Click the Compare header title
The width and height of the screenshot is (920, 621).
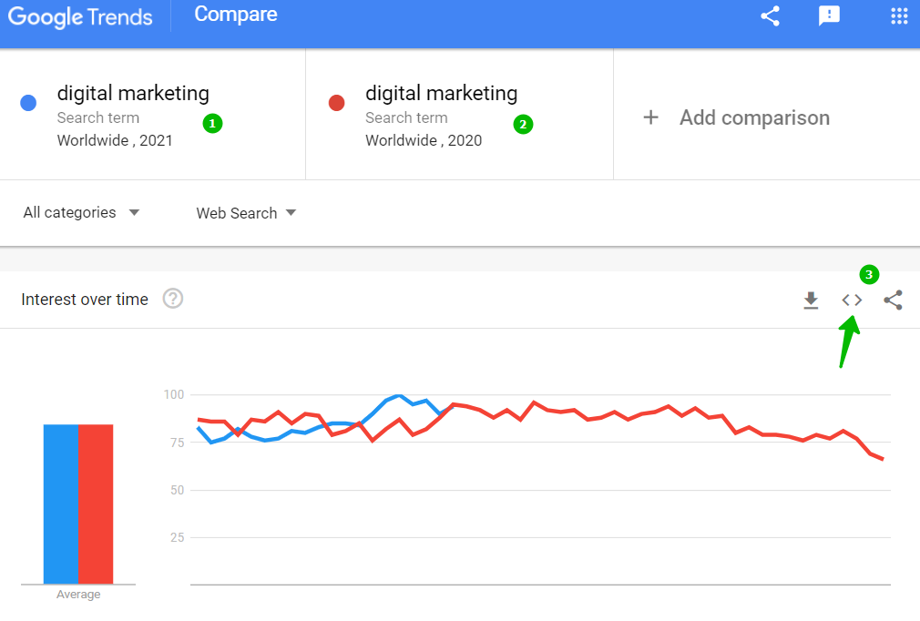click(236, 15)
